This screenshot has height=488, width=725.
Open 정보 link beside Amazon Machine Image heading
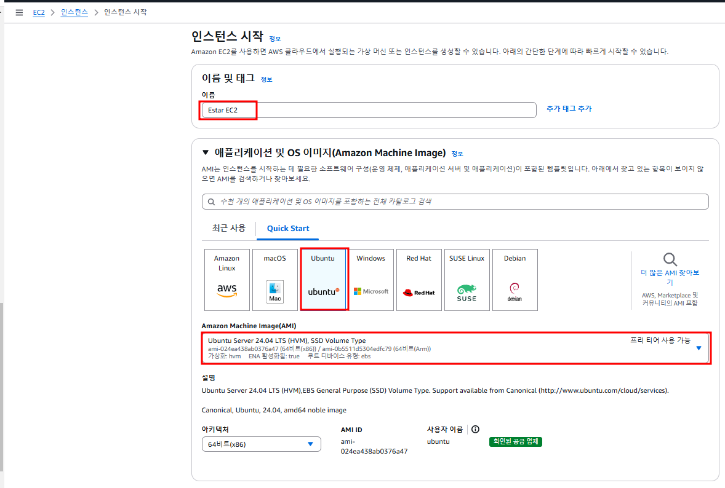pos(457,154)
